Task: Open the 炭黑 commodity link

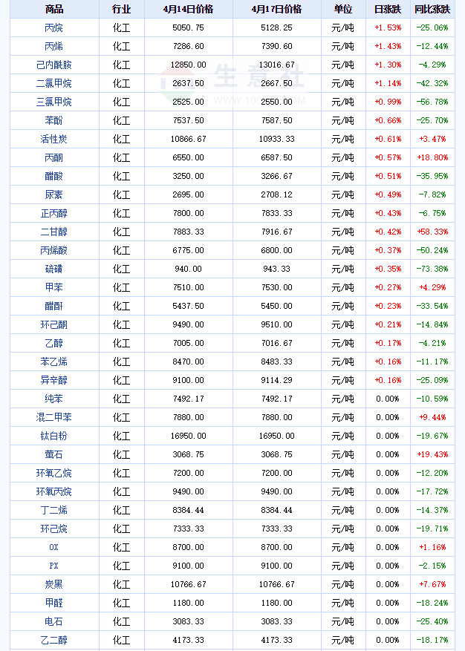Action: (x=54, y=585)
